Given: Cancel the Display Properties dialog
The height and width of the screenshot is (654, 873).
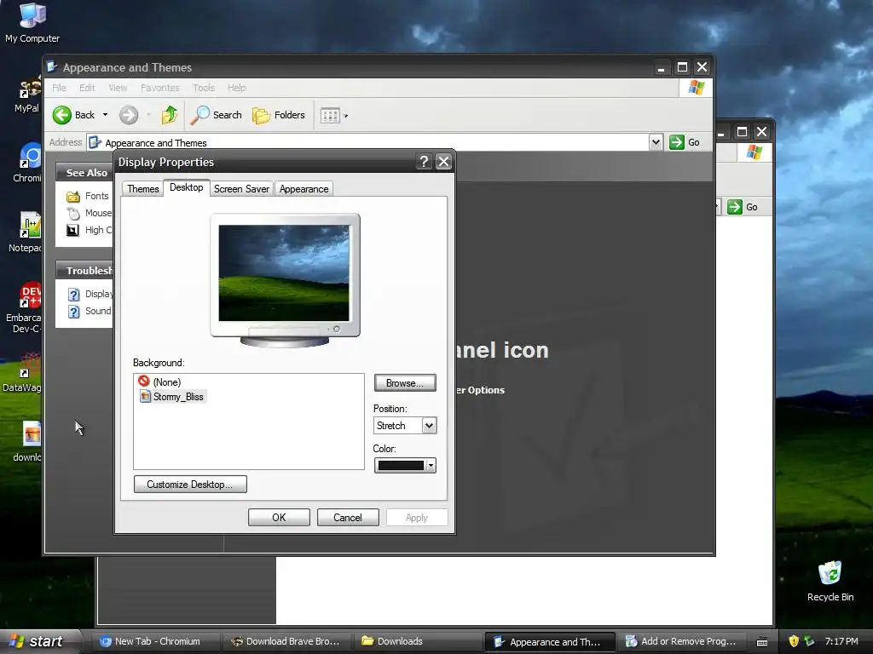Looking at the screenshot, I should [x=348, y=518].
